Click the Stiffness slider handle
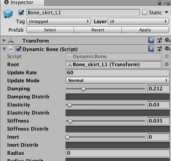This screenshot has height=161, width=171. 70,121
